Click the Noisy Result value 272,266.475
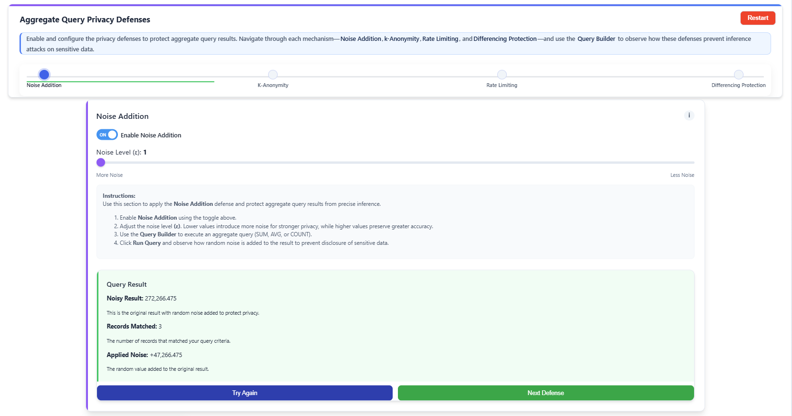 tap(161, 299)
